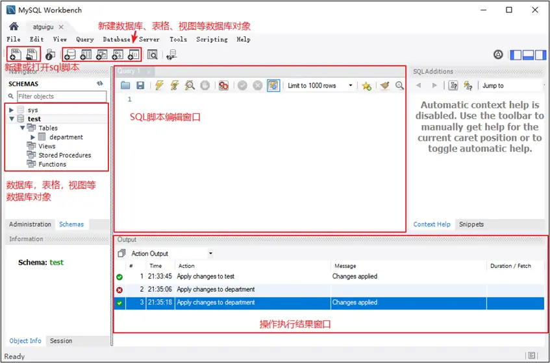Open the Limit to 1000 rows dropdown
Viewport: 550px width, 363px height.
click(321, 86)
